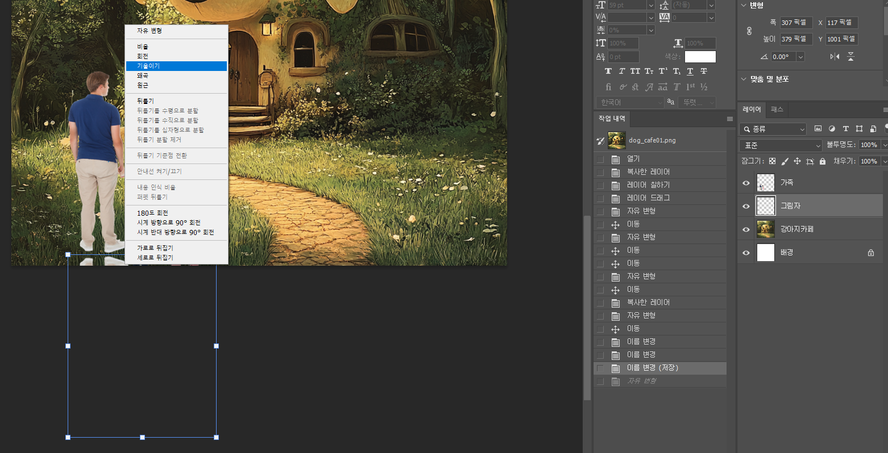Hide the 배경 layer
The image size is (888, 453).
746,253
